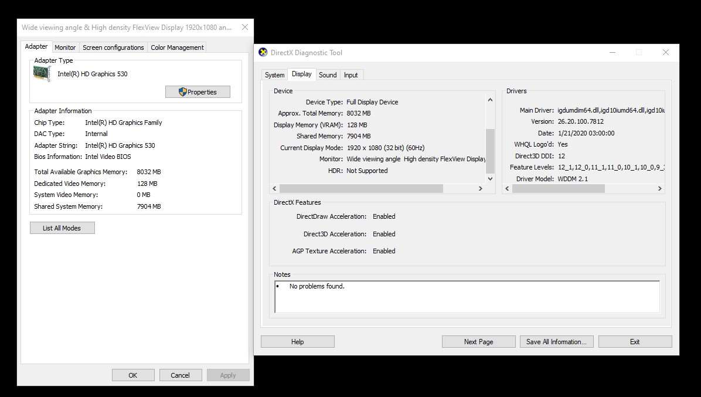
Task: Click Dedicated Video Memory value 128 MB
Action: click(x=148, y=184)
